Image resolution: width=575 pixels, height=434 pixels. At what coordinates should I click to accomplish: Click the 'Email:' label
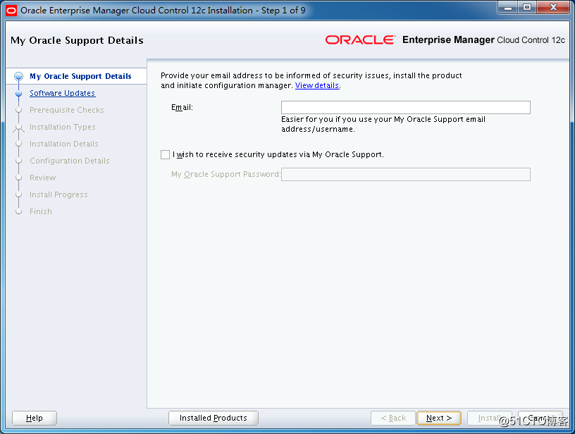(x=182, y=107)
